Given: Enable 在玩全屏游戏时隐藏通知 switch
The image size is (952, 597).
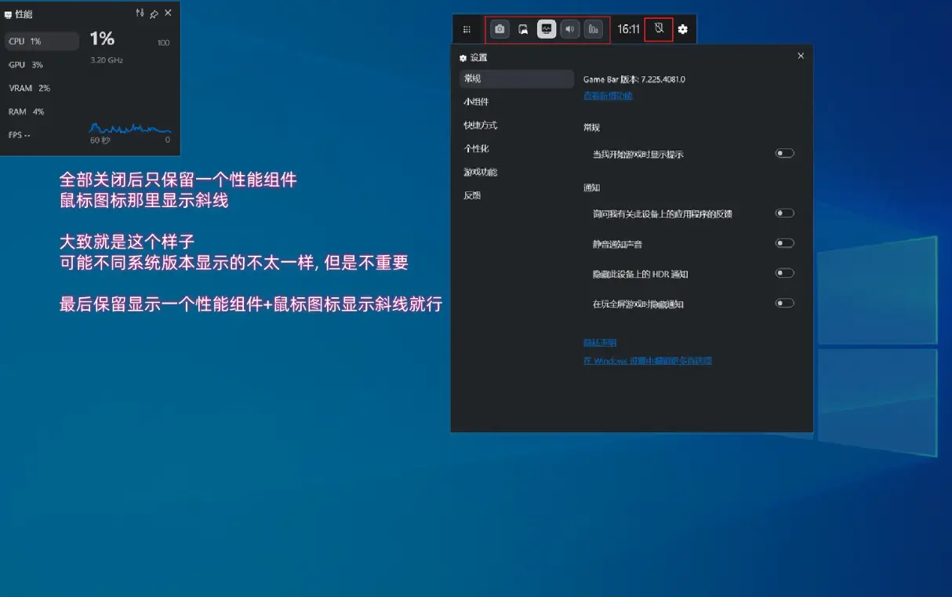Looking at the screenshot, I should point(785,303).
